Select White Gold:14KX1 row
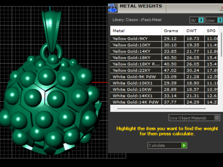The height and width of the screenshot is (167, 223). (164, 96)
